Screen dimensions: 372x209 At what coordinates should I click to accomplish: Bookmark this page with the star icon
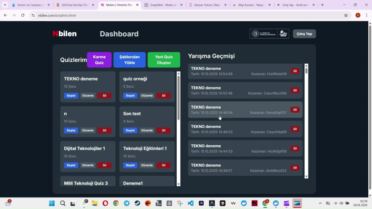(346, 15)
